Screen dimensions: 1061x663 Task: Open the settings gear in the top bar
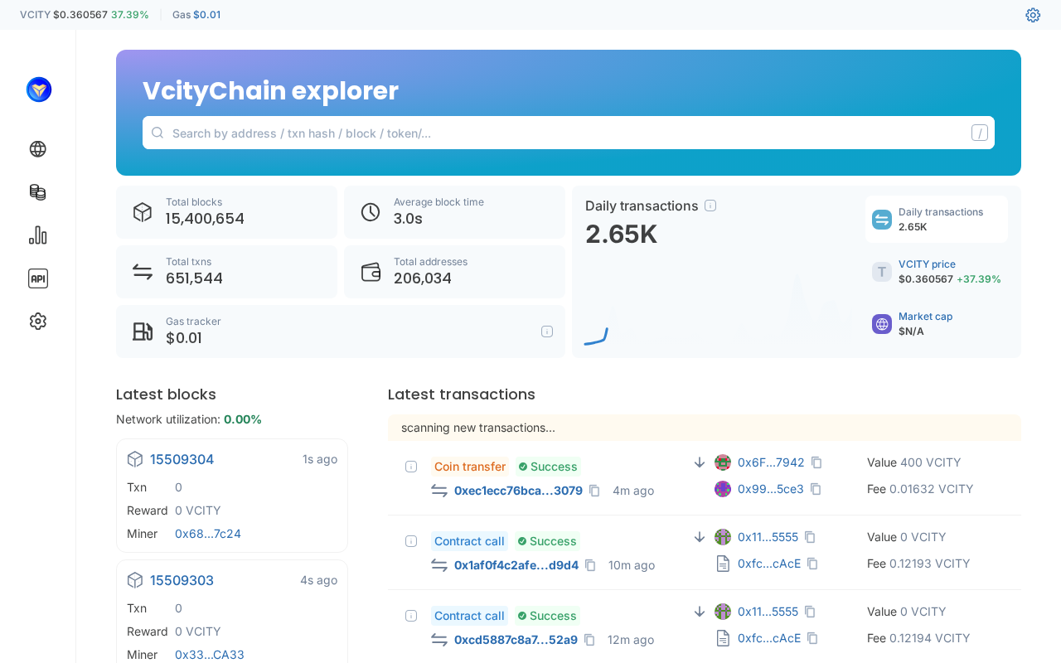pyautogui.click(x=1033, y=15)
